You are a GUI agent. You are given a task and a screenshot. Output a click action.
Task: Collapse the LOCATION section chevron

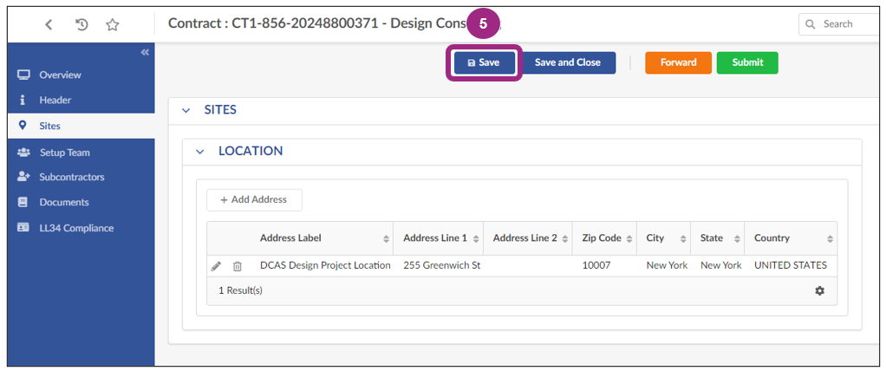pyautogui.click(x=199, y=152)
